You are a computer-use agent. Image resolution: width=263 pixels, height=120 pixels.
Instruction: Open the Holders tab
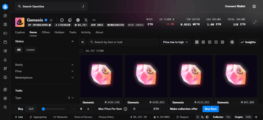(60, 32)
